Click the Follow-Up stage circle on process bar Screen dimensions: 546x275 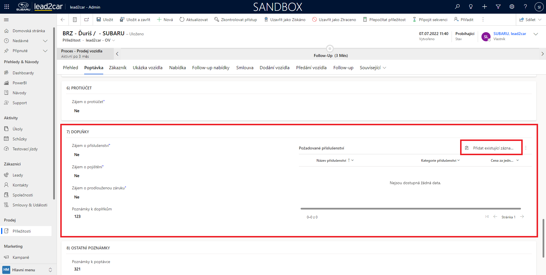coord(330,48)
